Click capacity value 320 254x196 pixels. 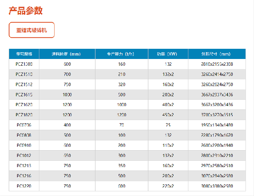[121, 84]
